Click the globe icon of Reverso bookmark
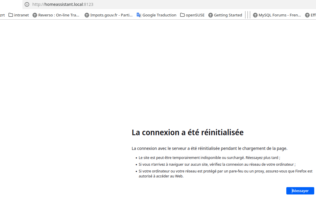 pyautogui.click(x=35, y=15)
